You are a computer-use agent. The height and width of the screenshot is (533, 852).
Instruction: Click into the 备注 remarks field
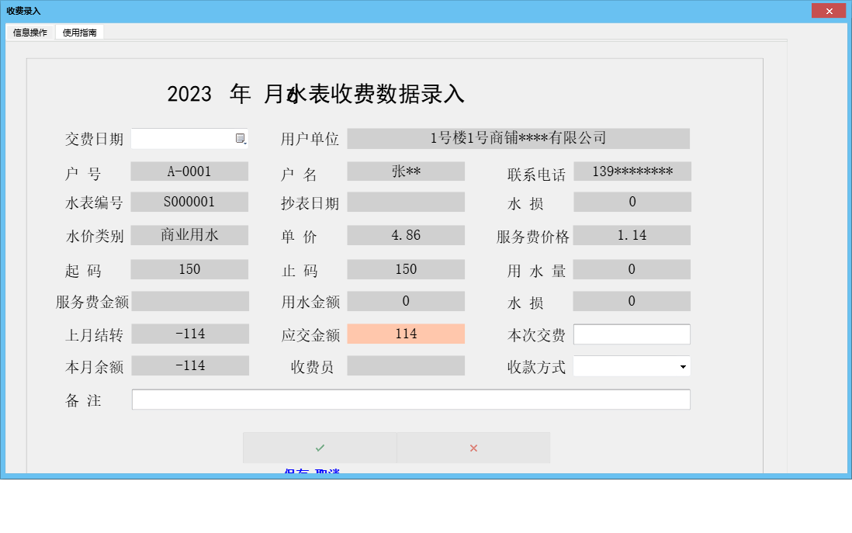pos(411,399)
